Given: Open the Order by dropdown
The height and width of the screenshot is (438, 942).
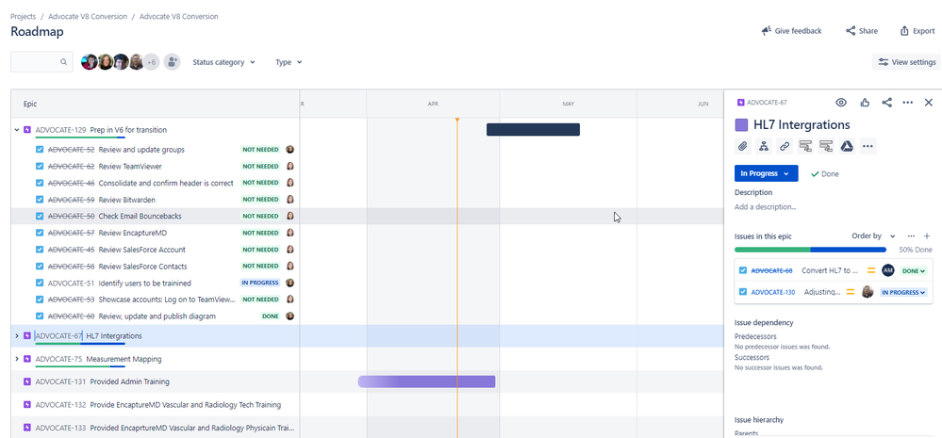Looking at the screenshot, I should 873,236.
